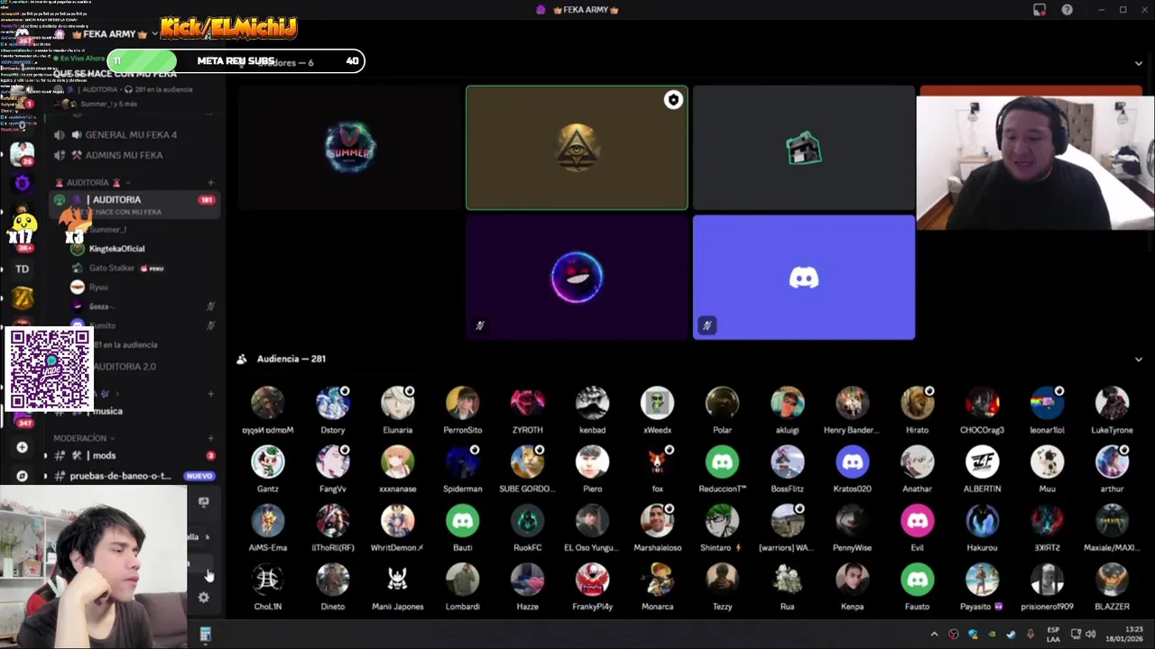Open audience member Hirato's avatar
The image size is (1155, 649).
click(x=917, y=404)
